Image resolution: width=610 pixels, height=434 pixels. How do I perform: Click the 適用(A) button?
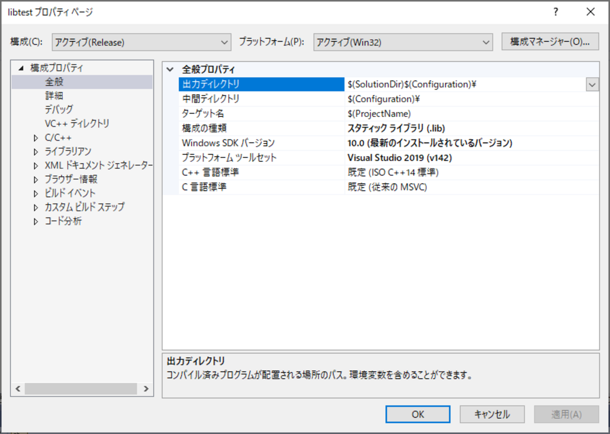566,414
